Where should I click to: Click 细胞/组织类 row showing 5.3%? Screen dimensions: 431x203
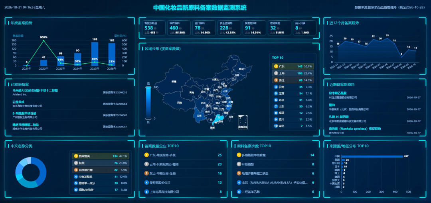point(101,189)
